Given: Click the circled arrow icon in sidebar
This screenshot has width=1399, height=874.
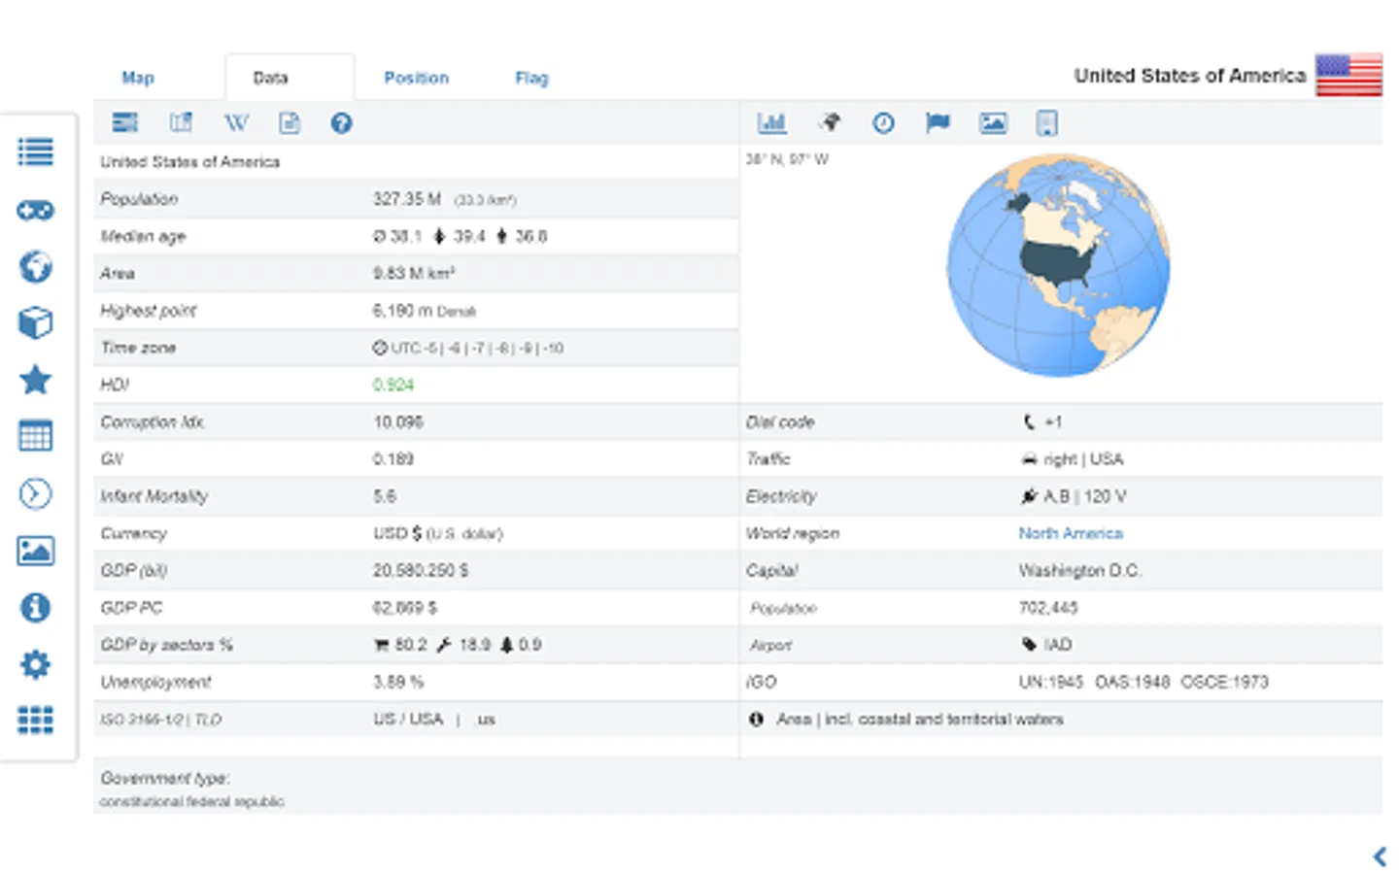Looking at the screenshot, I should [x=36, y=493].
